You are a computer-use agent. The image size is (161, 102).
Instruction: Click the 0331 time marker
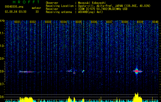point(17,22)
